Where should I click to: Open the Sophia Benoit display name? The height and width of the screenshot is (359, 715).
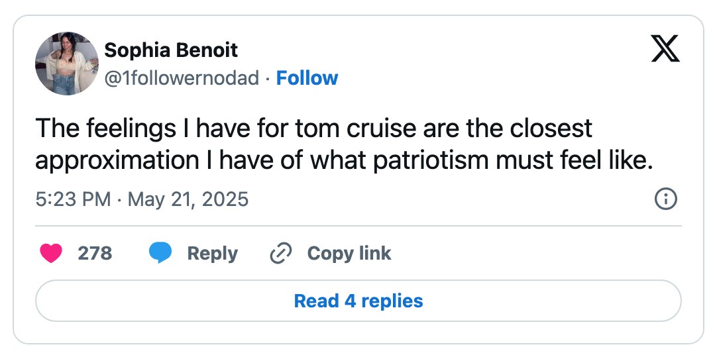coord(171,50)
